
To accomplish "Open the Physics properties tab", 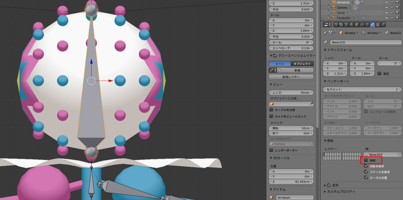I will [x=383, y=24].
